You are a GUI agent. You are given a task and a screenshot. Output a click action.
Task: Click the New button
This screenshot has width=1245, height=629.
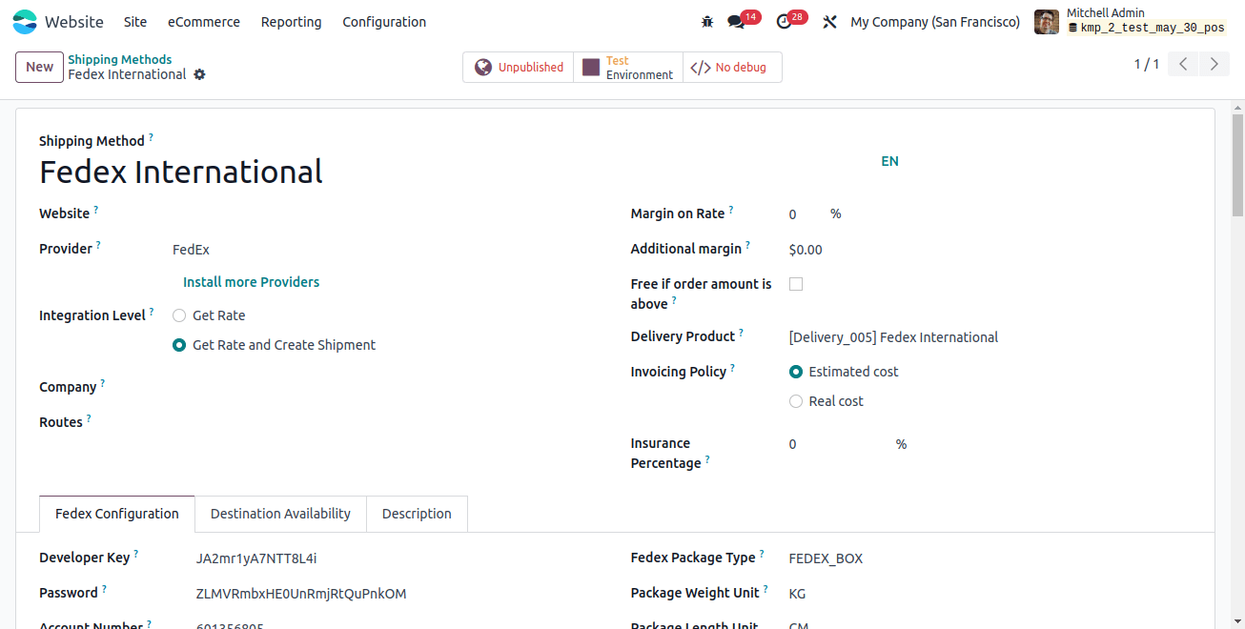(39, 67)
